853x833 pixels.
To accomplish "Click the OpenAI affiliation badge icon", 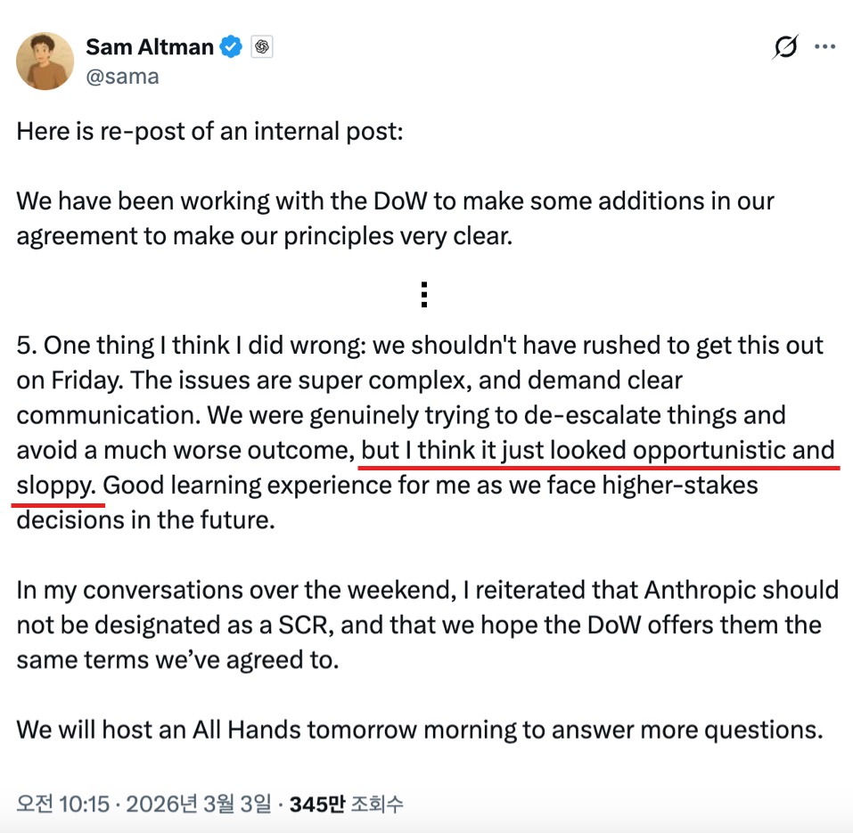I will click(261, 47).
